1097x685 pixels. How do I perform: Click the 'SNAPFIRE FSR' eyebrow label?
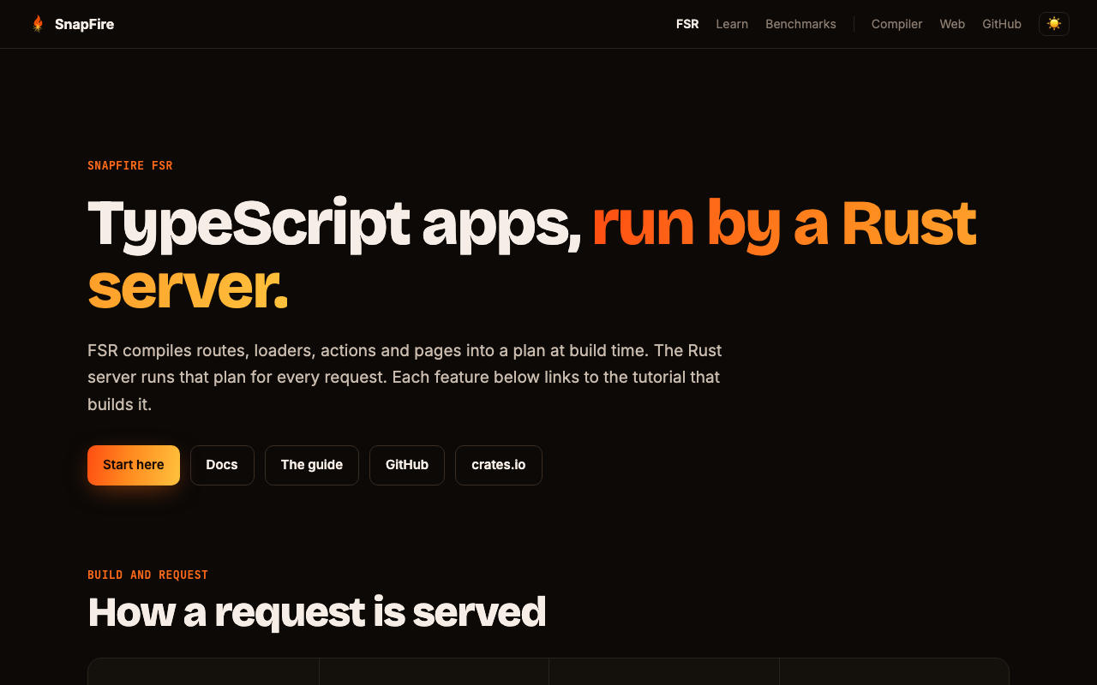130,165
